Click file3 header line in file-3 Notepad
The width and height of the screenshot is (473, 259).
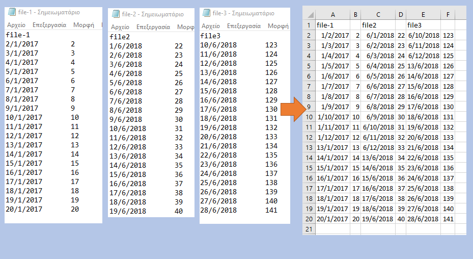(x=210, y=36)
